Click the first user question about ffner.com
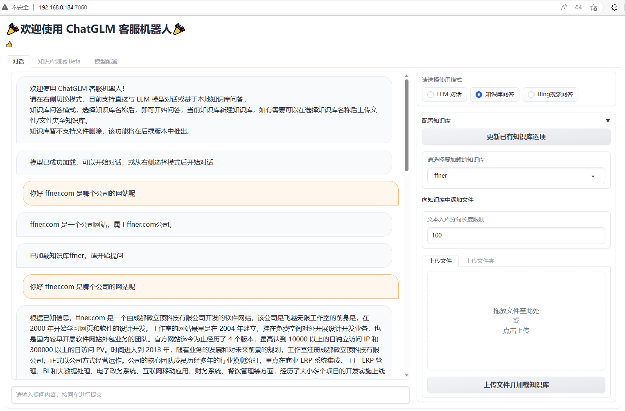Screen dimensions: 625x411 210,193
